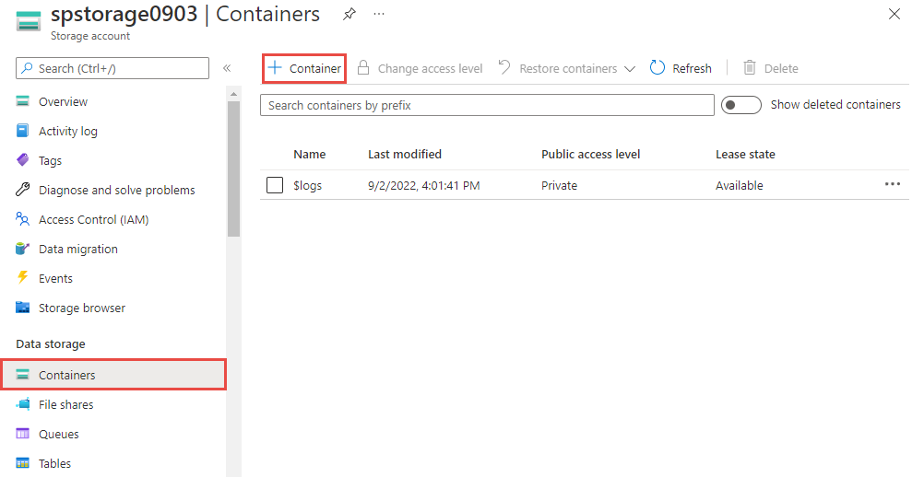Screen dimensions: 924x477
Task: Click the pin icon beside Containers title
Action: pos(349,15)
